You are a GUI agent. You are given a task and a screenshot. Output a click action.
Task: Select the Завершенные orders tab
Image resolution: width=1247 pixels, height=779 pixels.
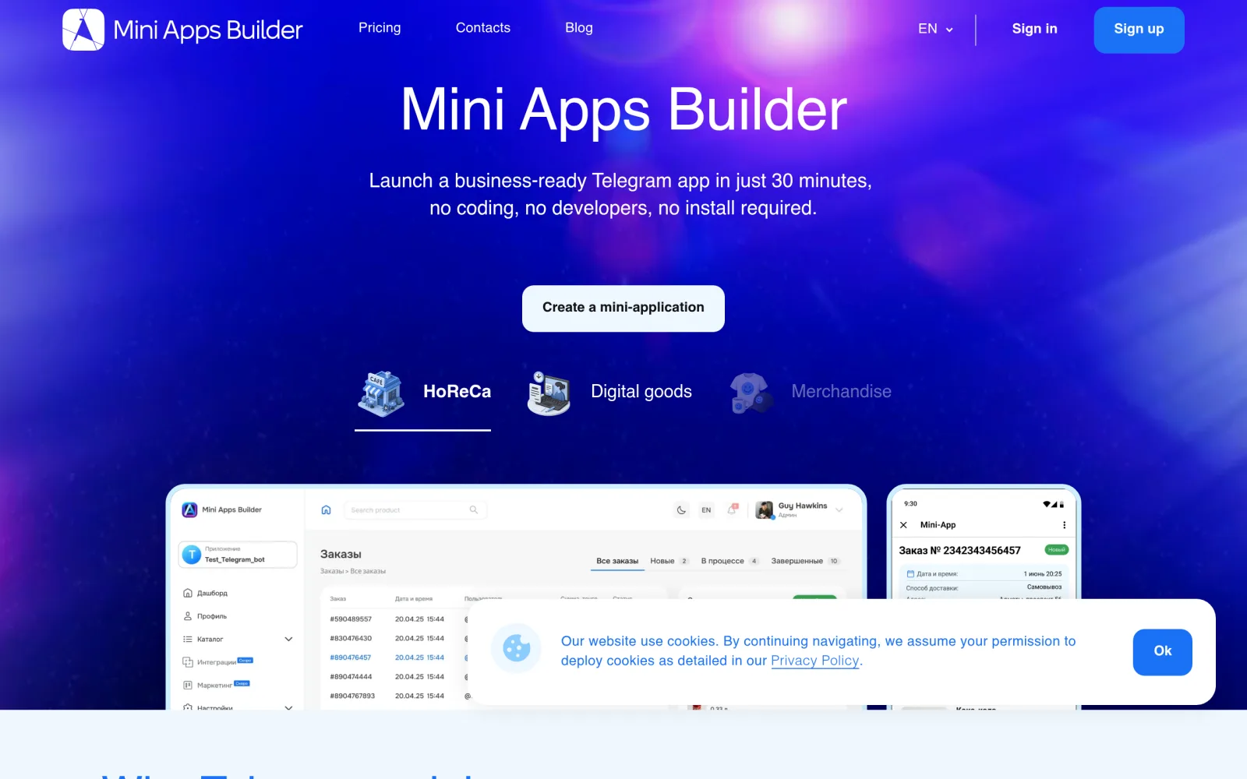(x=806, y=561)
